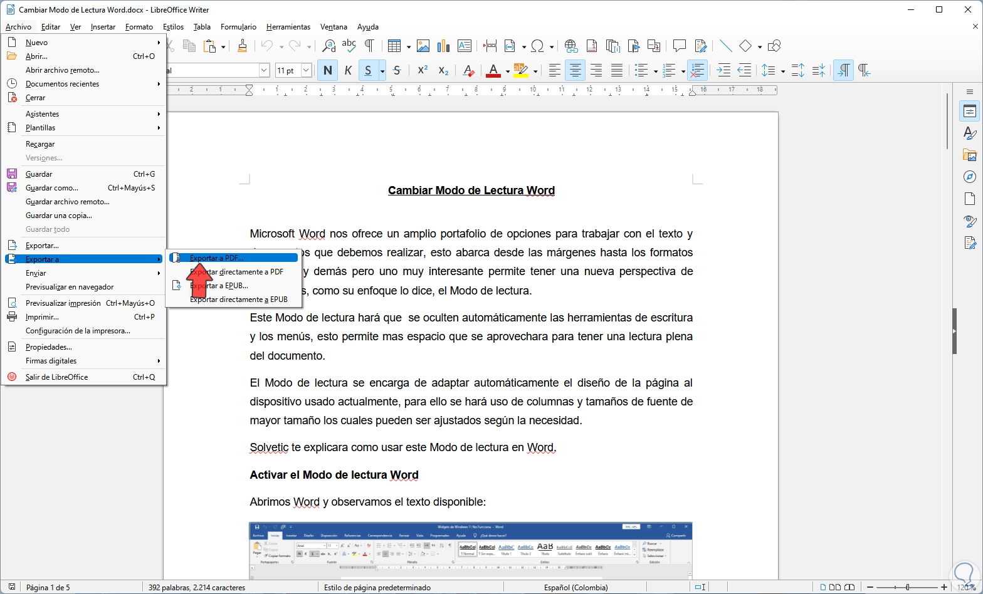This screenshot has width=983, height=594.
Task: Click 'Propiedades...' menu entry
Action: [x=84, y=347]
